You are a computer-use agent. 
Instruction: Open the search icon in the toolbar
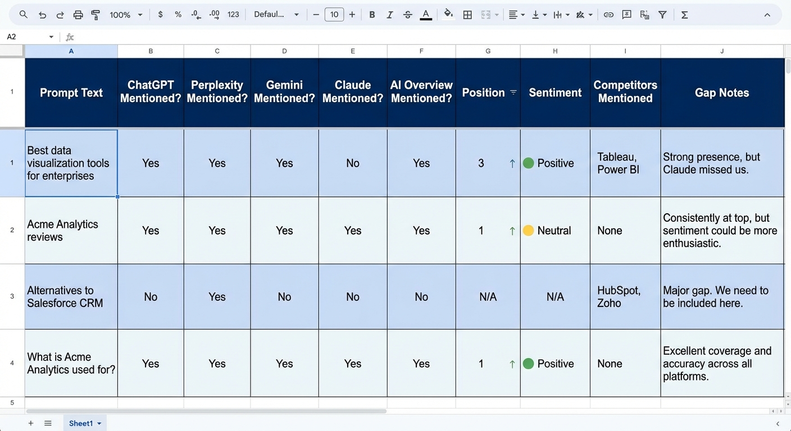pos(22,15)
